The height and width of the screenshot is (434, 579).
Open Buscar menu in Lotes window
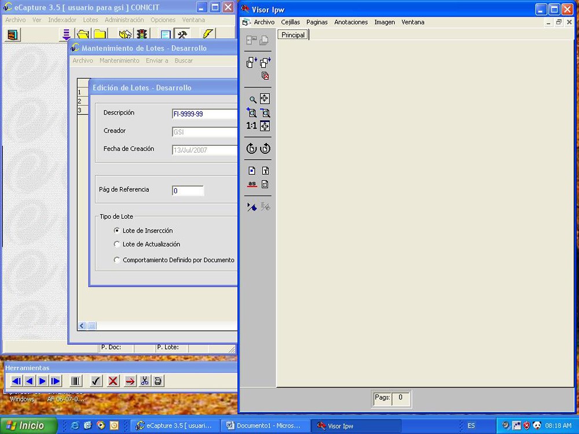(x=184, y=61)
